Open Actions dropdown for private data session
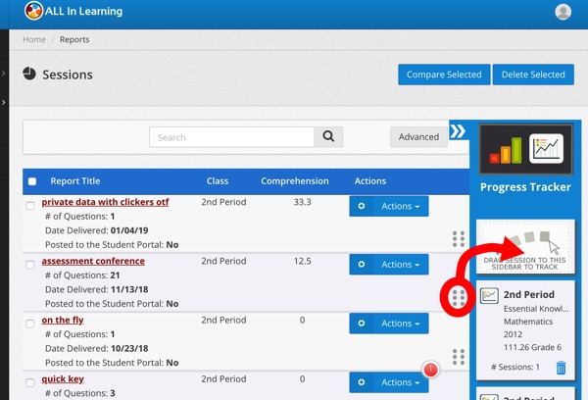The image size is (588, 400). click(400, 207)
